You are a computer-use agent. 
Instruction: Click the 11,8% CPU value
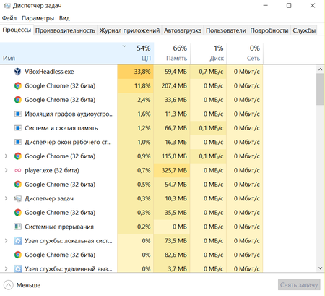142,85
